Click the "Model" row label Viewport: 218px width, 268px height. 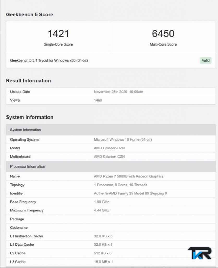(x=15, y=148)
